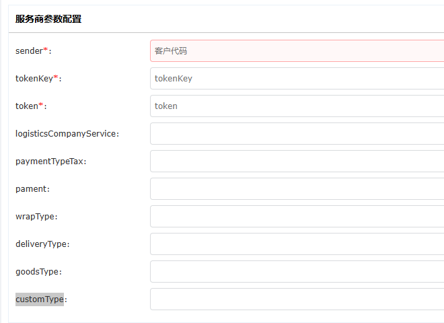
Task: Click the sender input field with 客户代码 placeholder
Action: click(296, 50)
